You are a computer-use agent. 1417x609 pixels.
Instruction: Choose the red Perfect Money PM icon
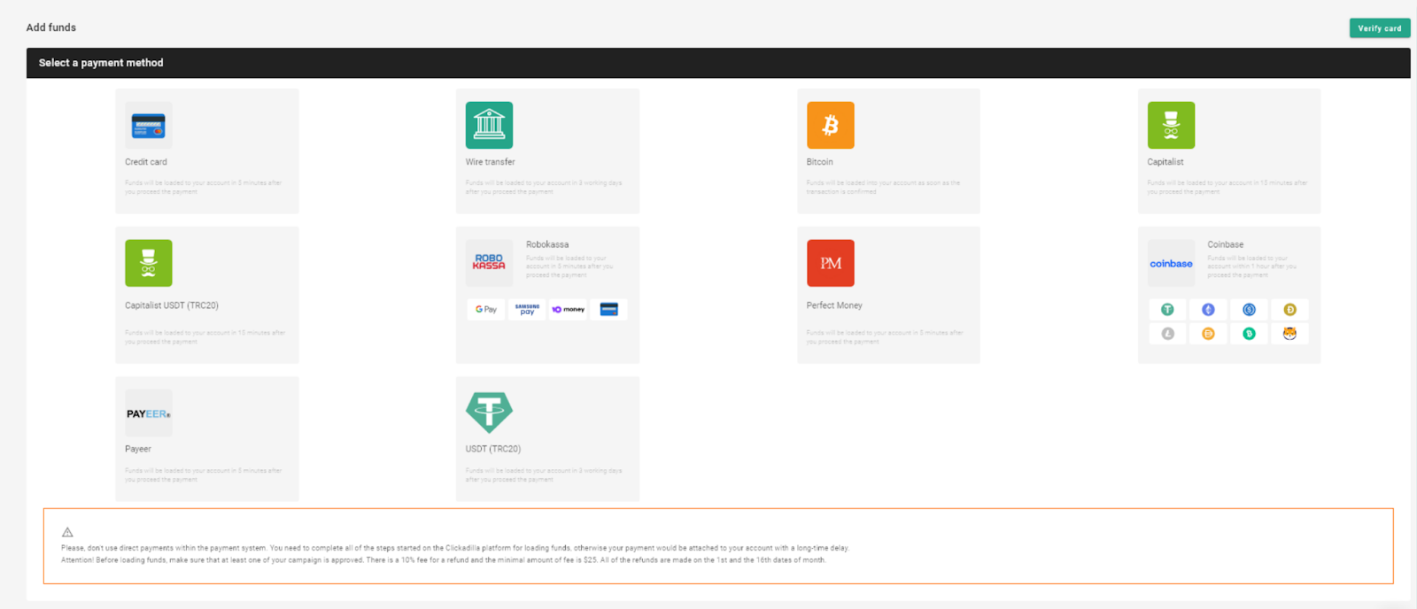(x=830, y=263)
